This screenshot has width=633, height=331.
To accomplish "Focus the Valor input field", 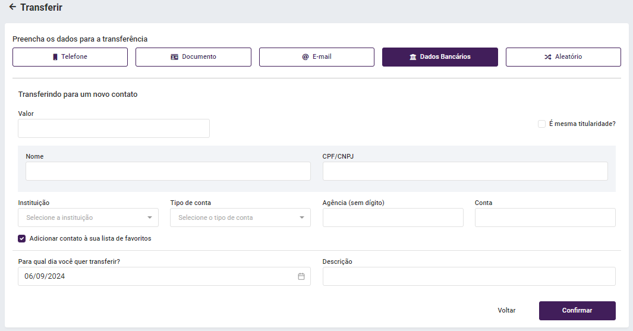I will tap(114, 128).
